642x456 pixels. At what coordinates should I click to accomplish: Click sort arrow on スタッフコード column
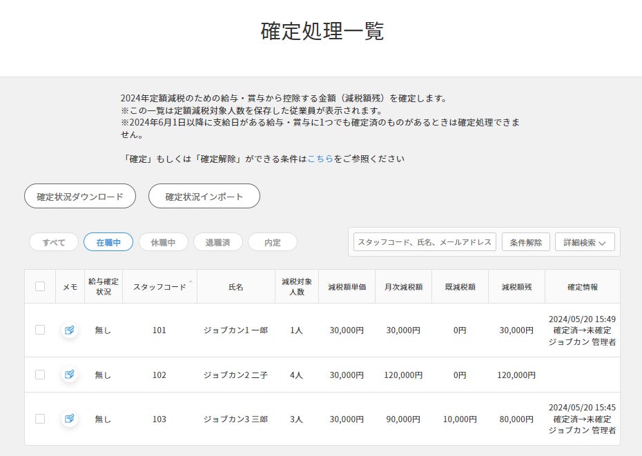191,282
